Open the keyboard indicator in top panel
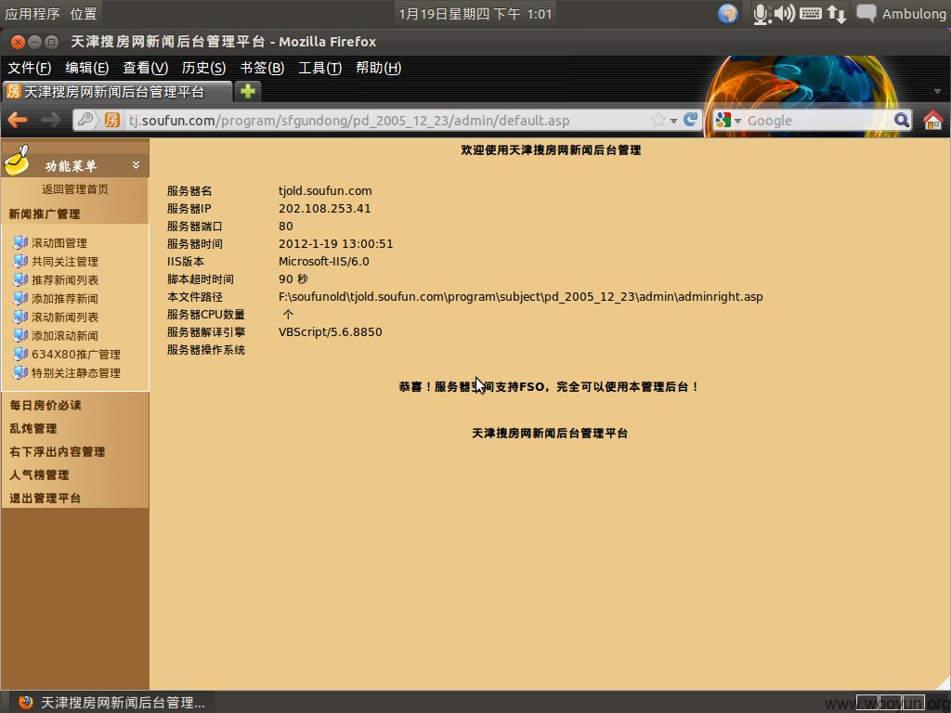This screenshot has width=951, height=713. 810,13
